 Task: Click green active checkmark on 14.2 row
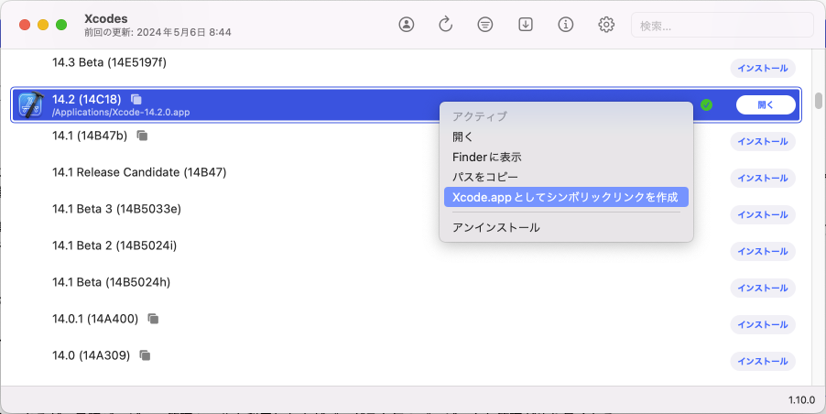706,104
